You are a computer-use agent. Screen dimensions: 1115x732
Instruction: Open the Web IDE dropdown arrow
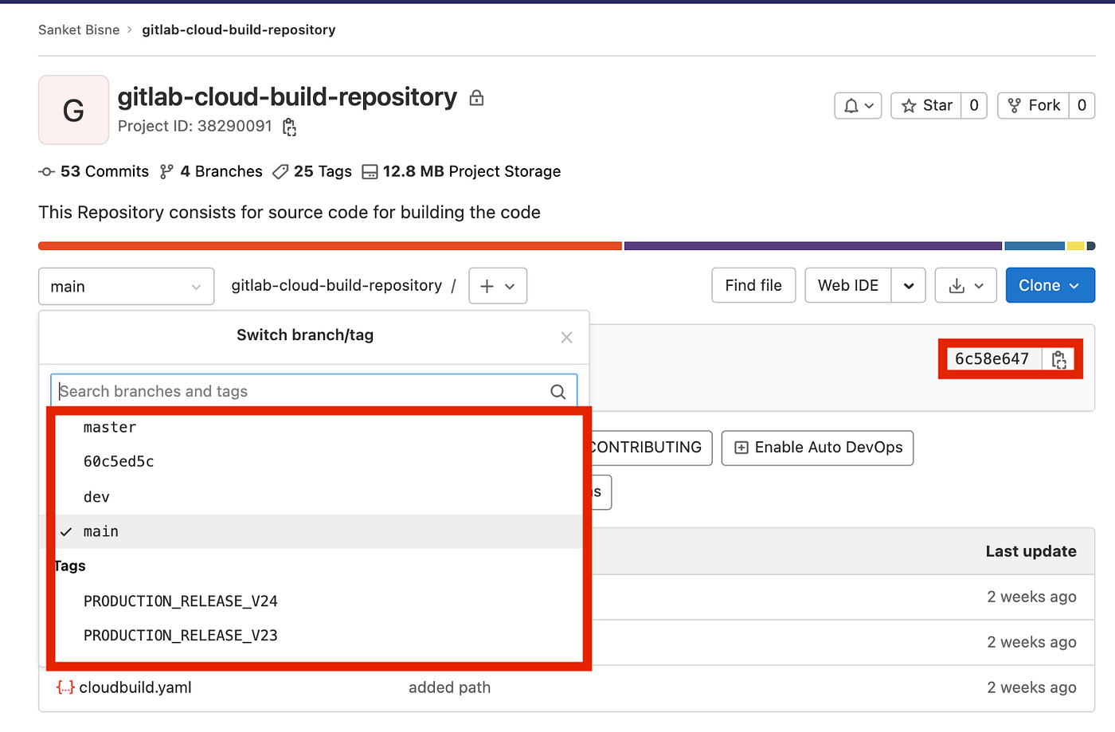908,285
